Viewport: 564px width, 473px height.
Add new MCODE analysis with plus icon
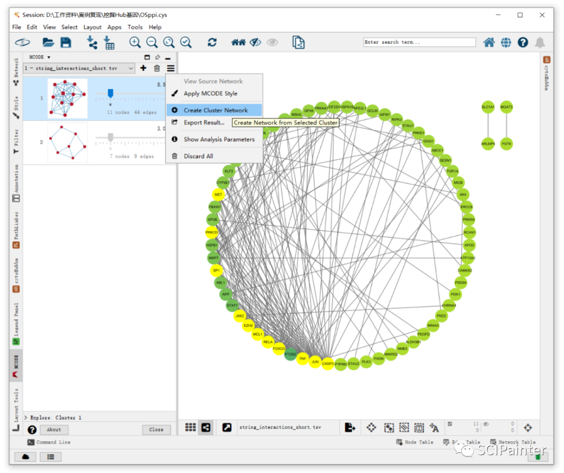coord(143,68)
